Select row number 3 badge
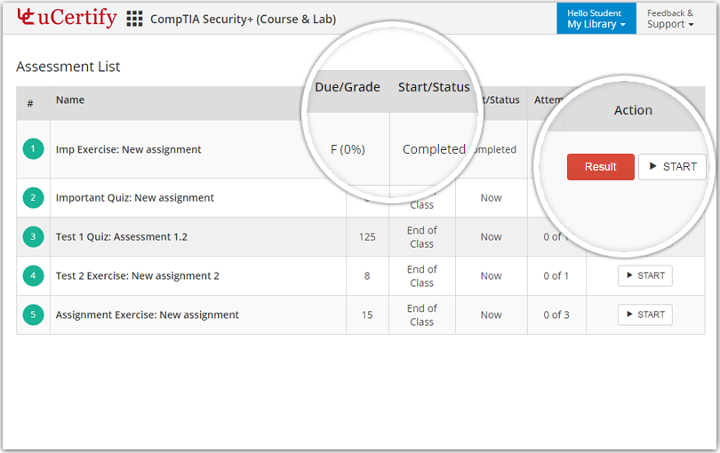720x453 pixels. (x=33, y=236)
